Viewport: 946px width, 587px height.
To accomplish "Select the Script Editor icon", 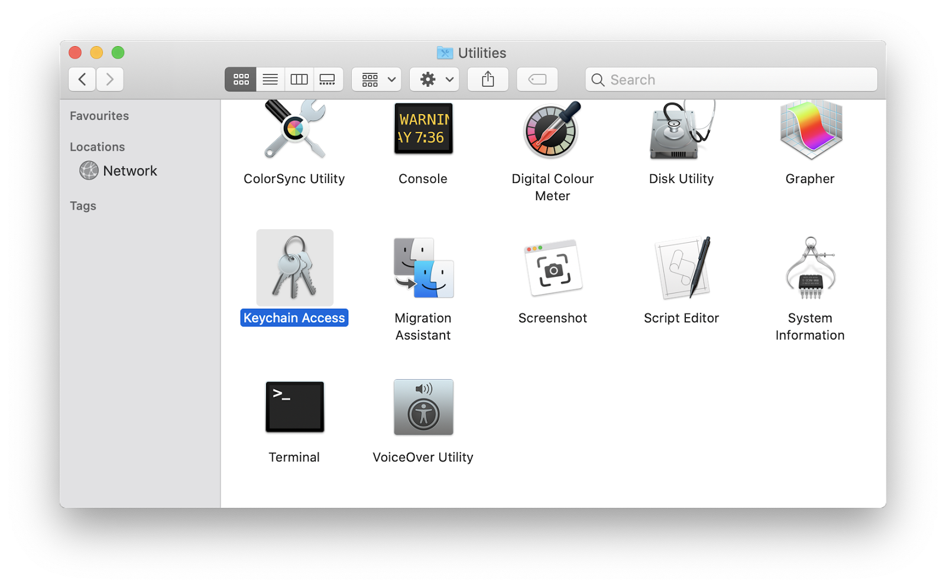I will 682,268.
